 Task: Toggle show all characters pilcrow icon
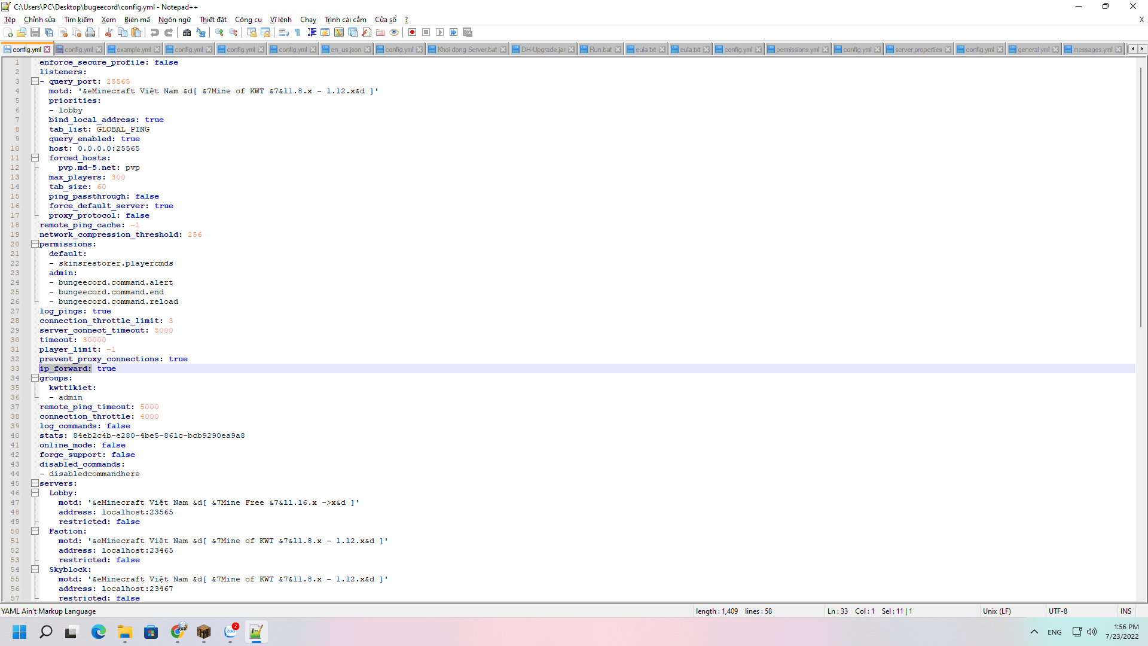[298, 32]
